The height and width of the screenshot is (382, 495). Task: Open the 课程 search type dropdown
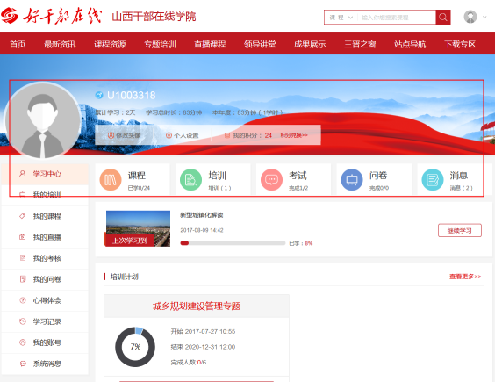click(341, 18)
